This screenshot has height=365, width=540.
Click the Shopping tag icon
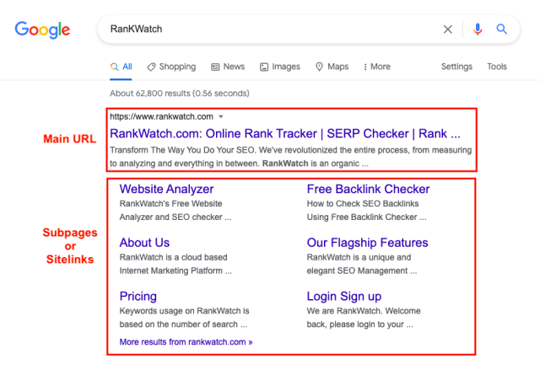151,67
